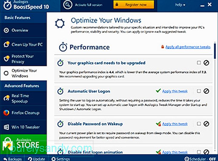
Task: Click the Clean Up Your PC icon
Action: point(7,44)
